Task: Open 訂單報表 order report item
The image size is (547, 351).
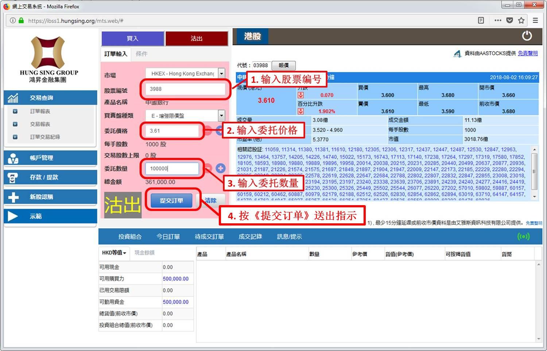Action: (40, 111)
